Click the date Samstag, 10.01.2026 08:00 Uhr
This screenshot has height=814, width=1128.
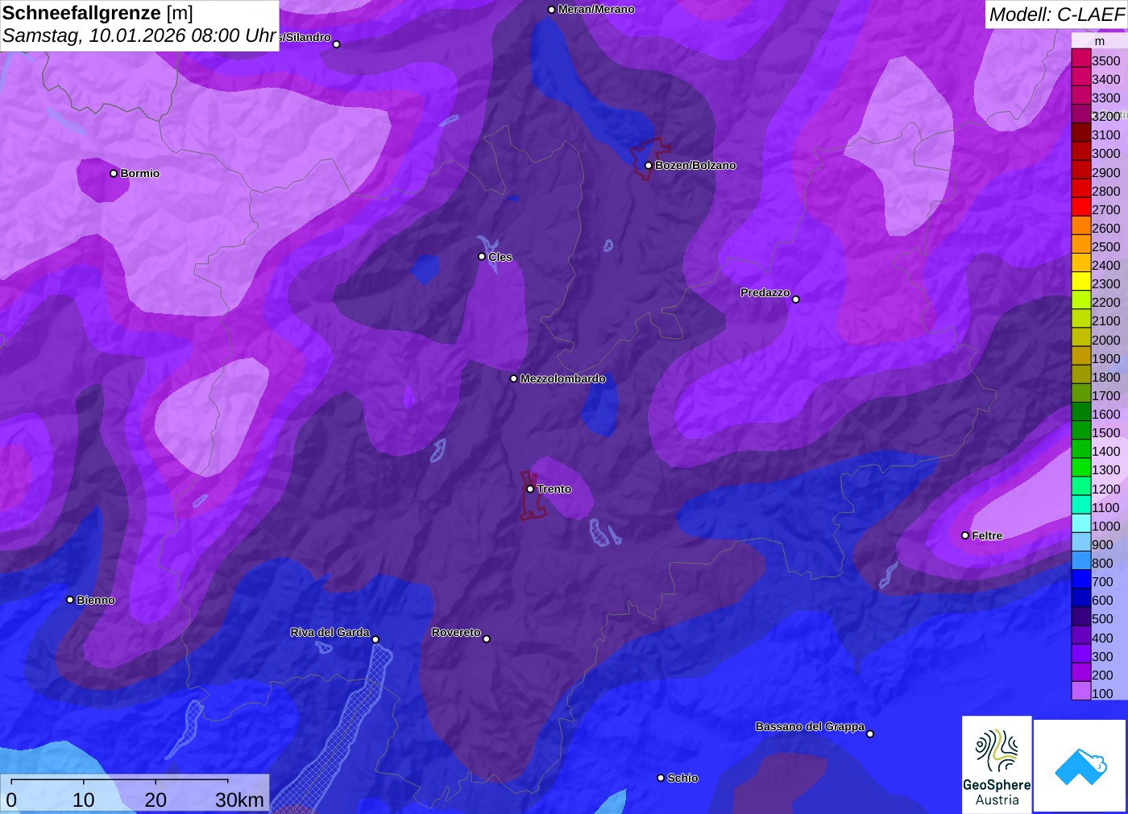point(139,36)
